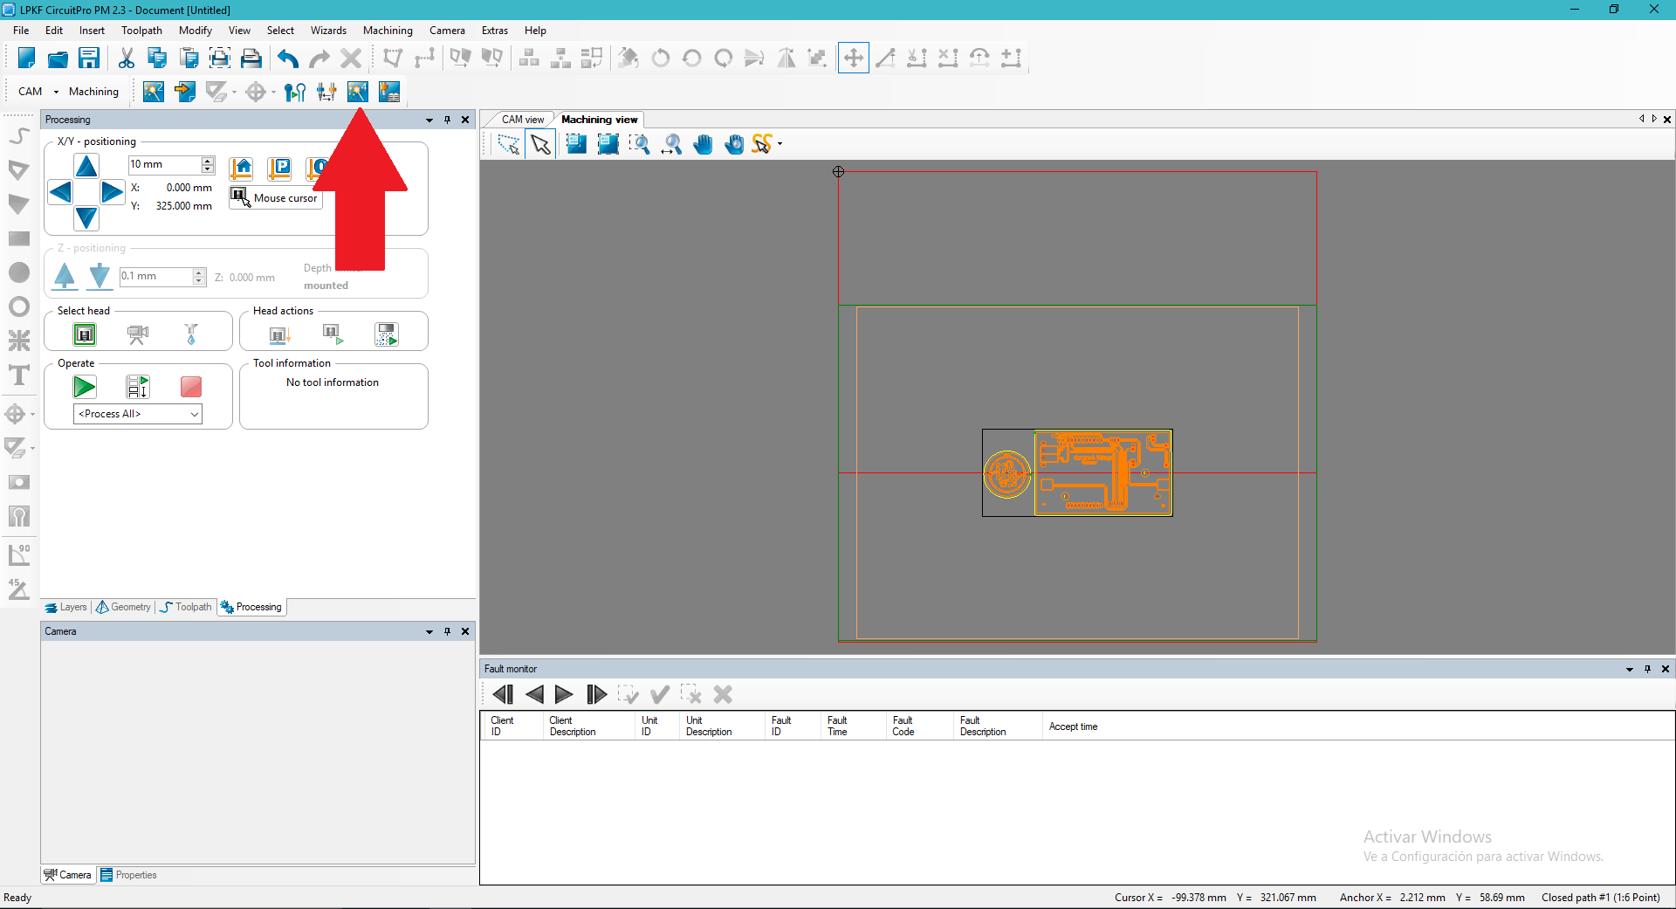Click the Cut scissors icon
This screenshot has height=909, width=1676.
click(x=127, y=59)
